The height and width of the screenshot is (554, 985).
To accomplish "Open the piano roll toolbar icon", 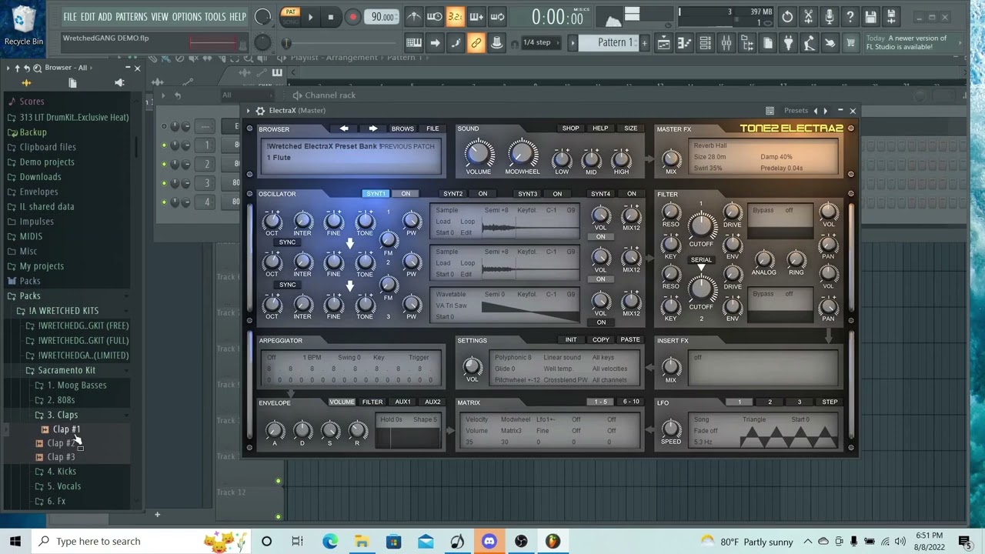I will coord(684,44).
